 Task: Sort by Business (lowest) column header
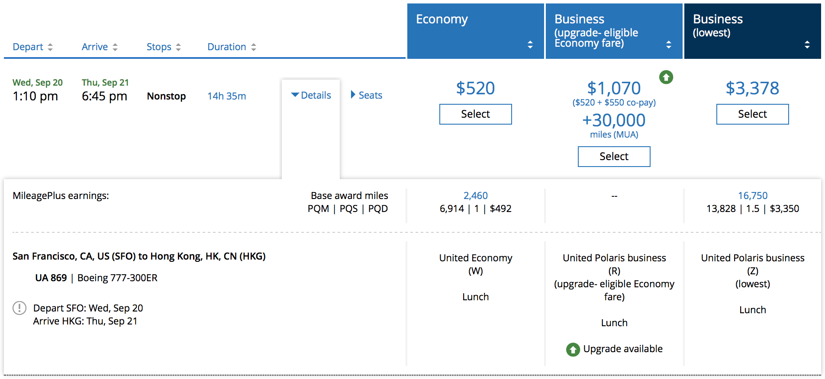pyautogui.click(x=752, y=31)
